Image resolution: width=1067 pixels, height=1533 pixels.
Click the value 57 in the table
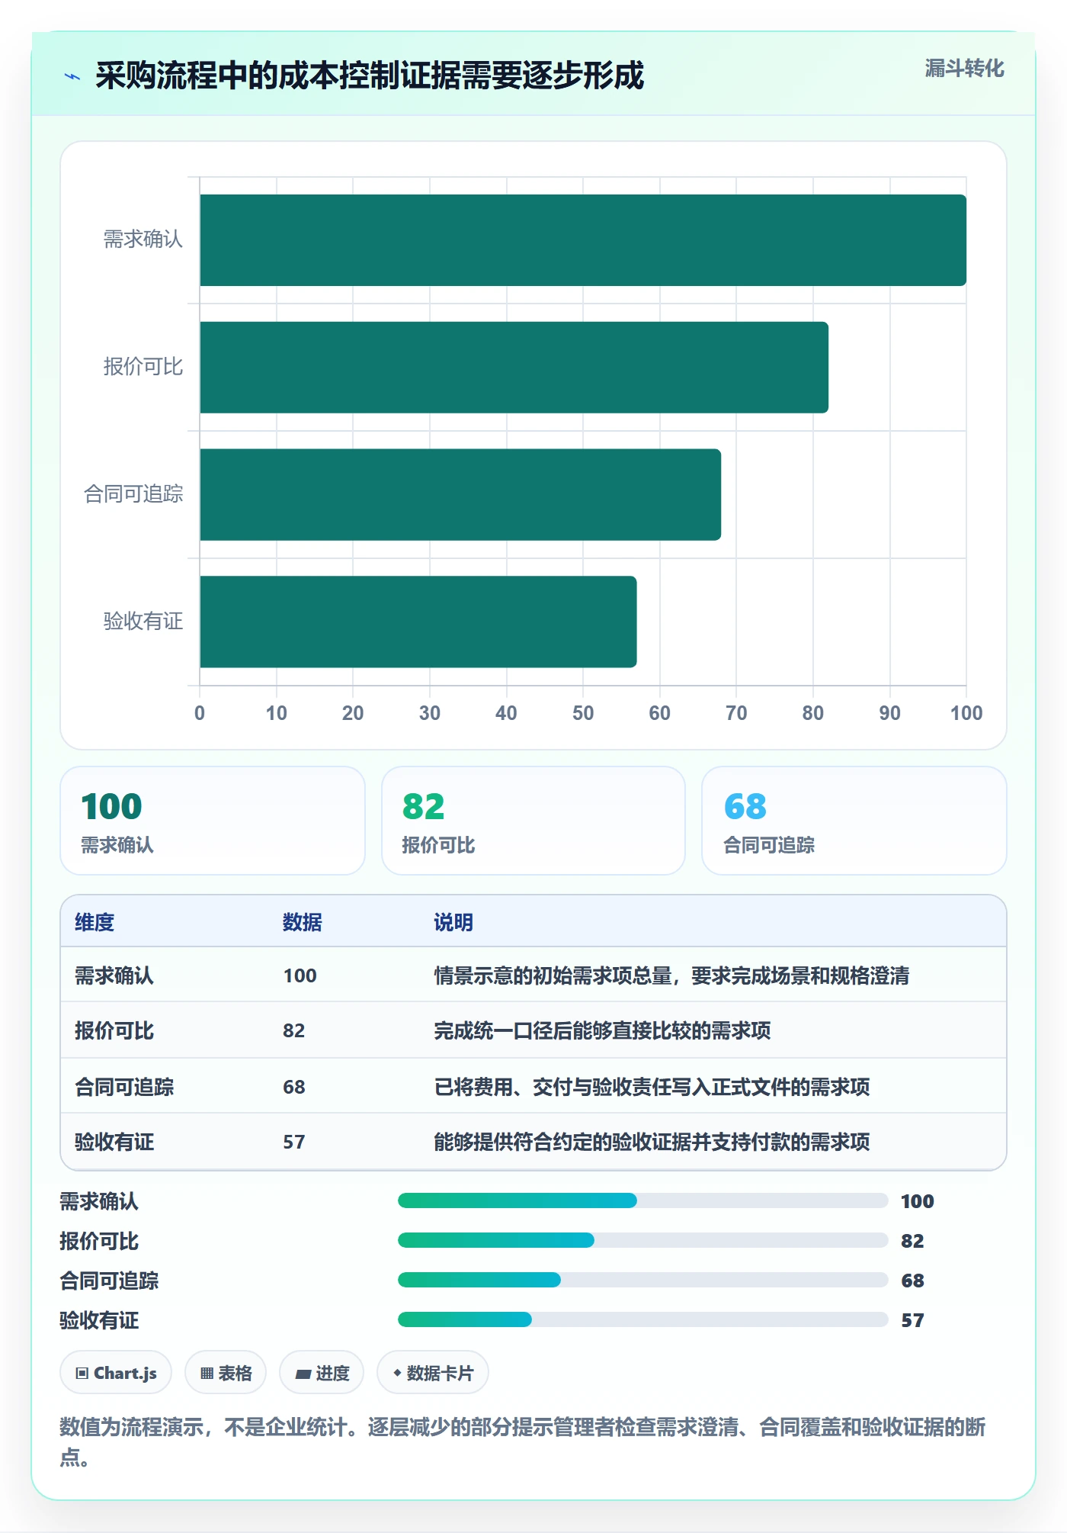294,1142
